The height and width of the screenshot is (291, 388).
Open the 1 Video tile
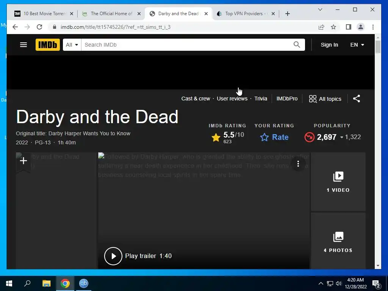coord(338,181)
